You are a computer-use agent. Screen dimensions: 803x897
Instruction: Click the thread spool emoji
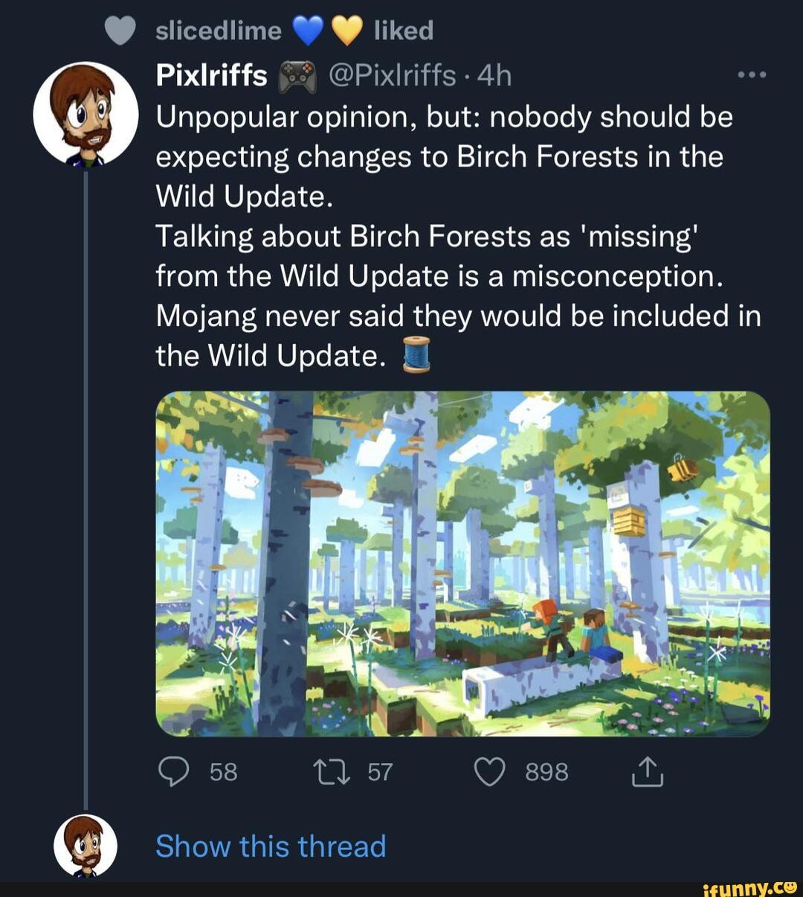(x=417, y=355)
